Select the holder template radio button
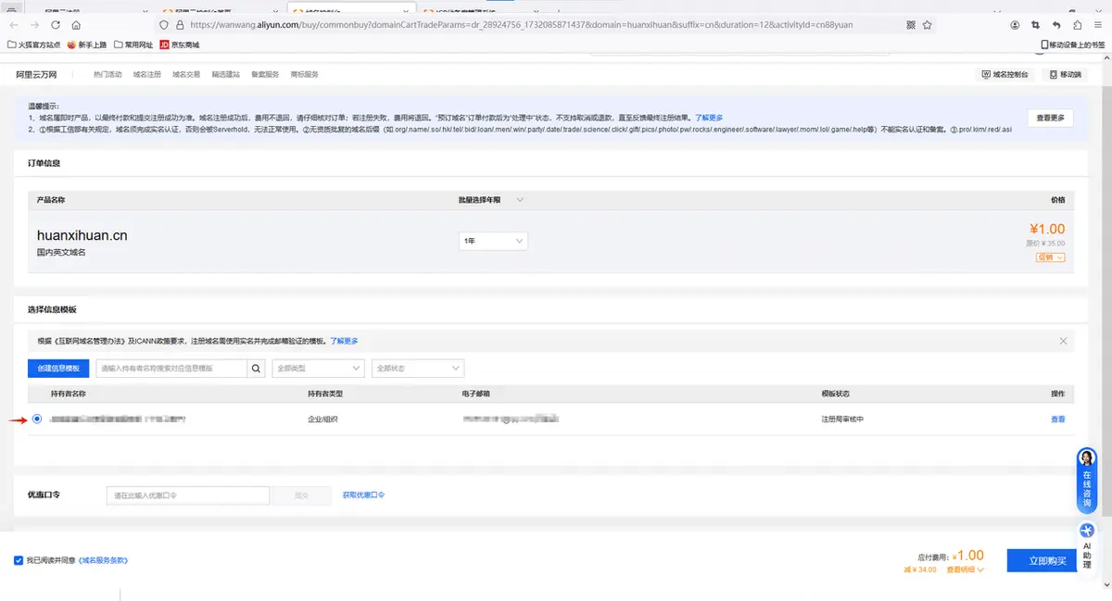This screenshot has width=1112, height=601. tap(37, 419)
